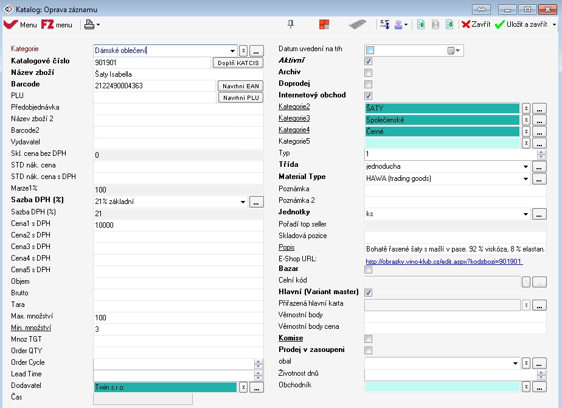562x408 pixels.
Task: Click the double-arrow window button in title bar
Action: 481,9
